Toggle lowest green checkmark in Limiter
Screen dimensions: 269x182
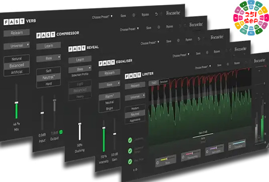coord(130,161)
